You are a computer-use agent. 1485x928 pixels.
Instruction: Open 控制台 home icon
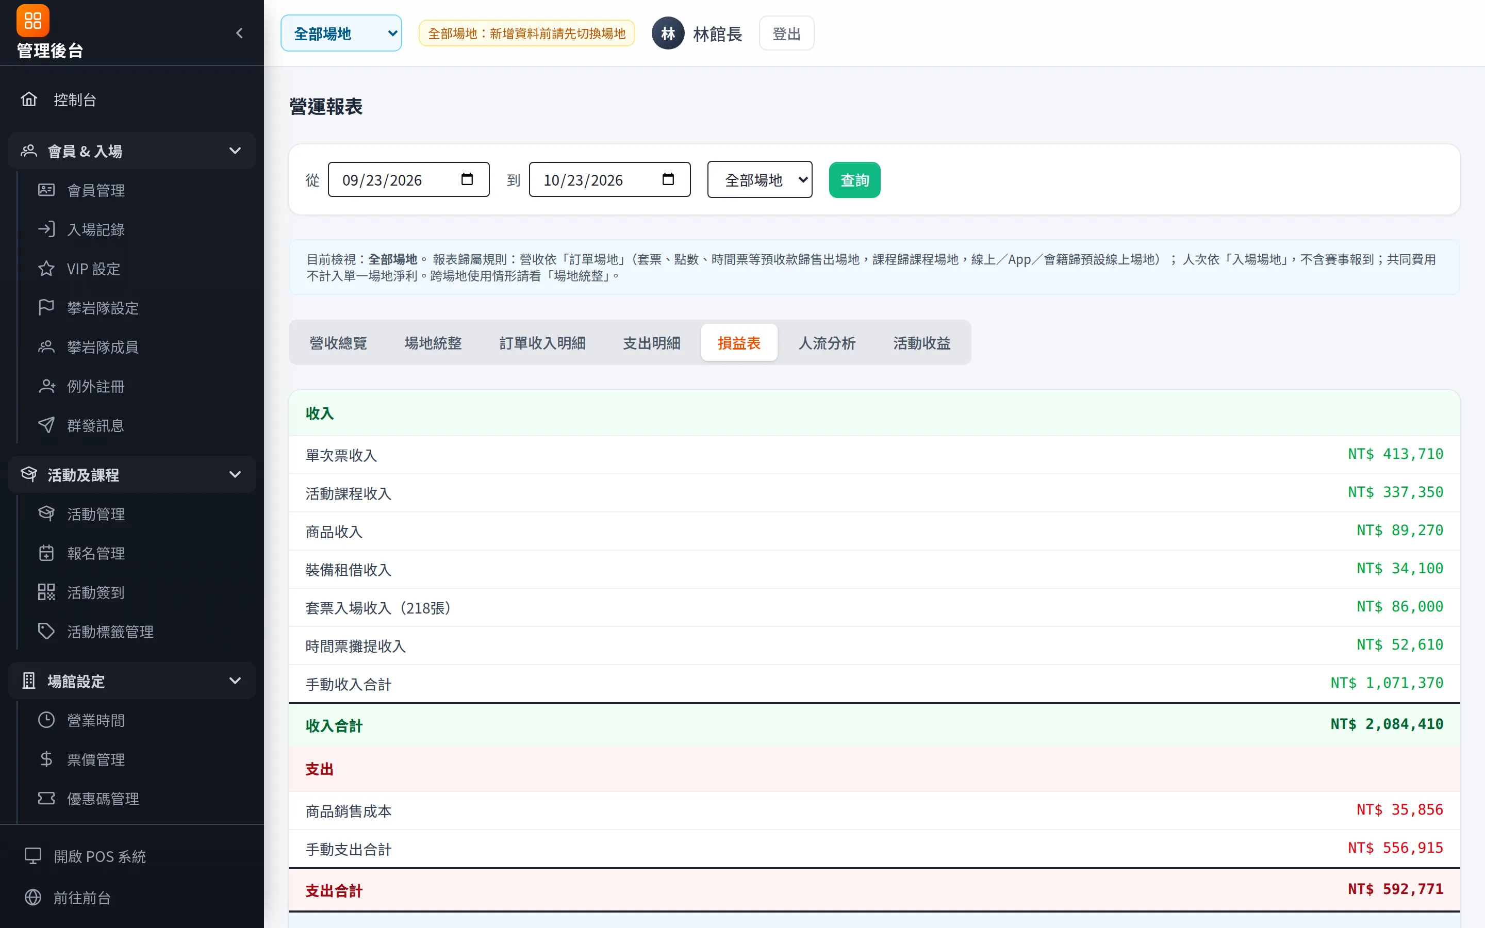pos(29,100)
